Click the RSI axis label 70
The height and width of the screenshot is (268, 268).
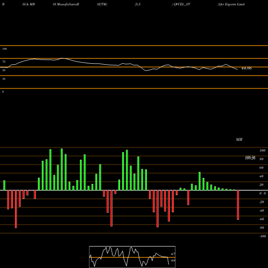point(4,62)
